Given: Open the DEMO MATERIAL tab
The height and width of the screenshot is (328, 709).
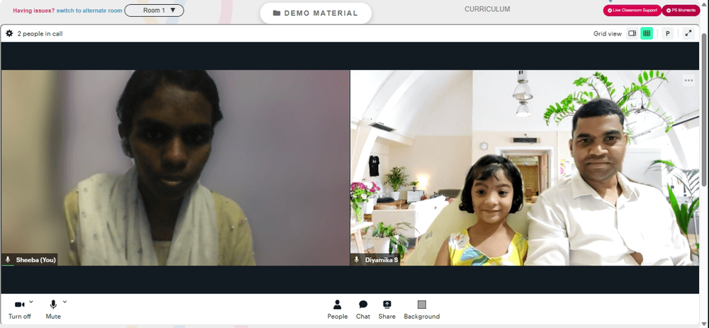Looking at the screenshot, I should 316,13.
